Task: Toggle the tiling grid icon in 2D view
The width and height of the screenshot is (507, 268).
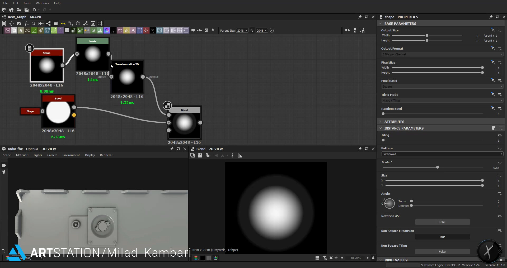Action: point(317,258)
